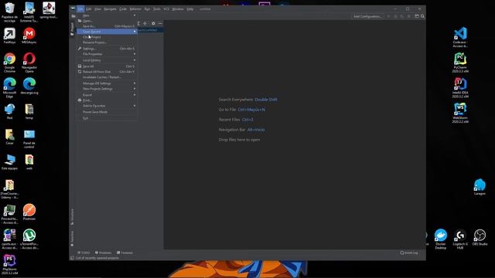Open Laragon desktop shortcut
This screenshot has height=278, width=495.
(480, 187)
